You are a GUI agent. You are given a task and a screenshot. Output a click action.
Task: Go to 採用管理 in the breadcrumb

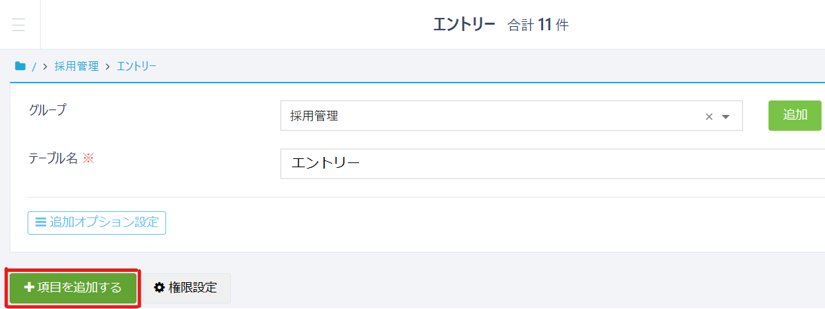click(77, 67)
